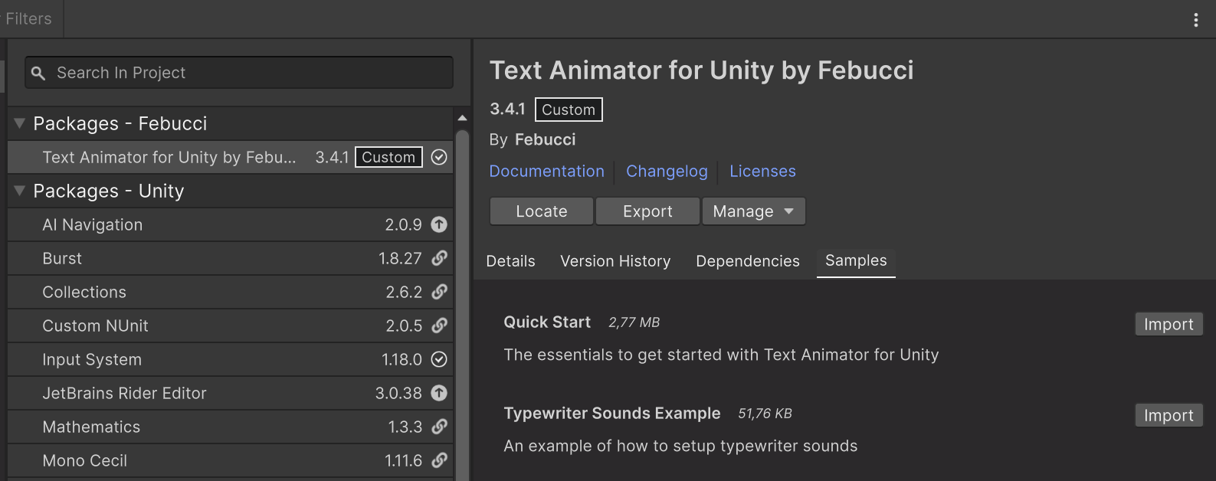Screen dimensions: 1216x481
Task: Click the magnifier icon in the search box
Action: point(38,73)
